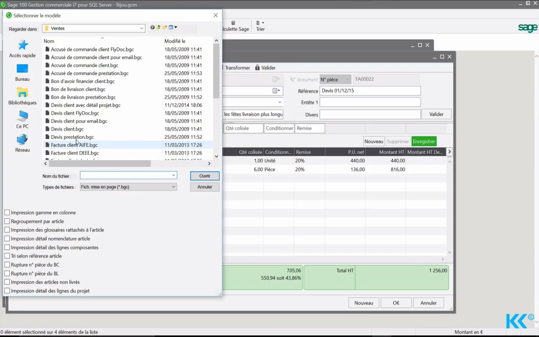Click the Divers input field
This screenshot has width=539, height=337.
(370, 114)
